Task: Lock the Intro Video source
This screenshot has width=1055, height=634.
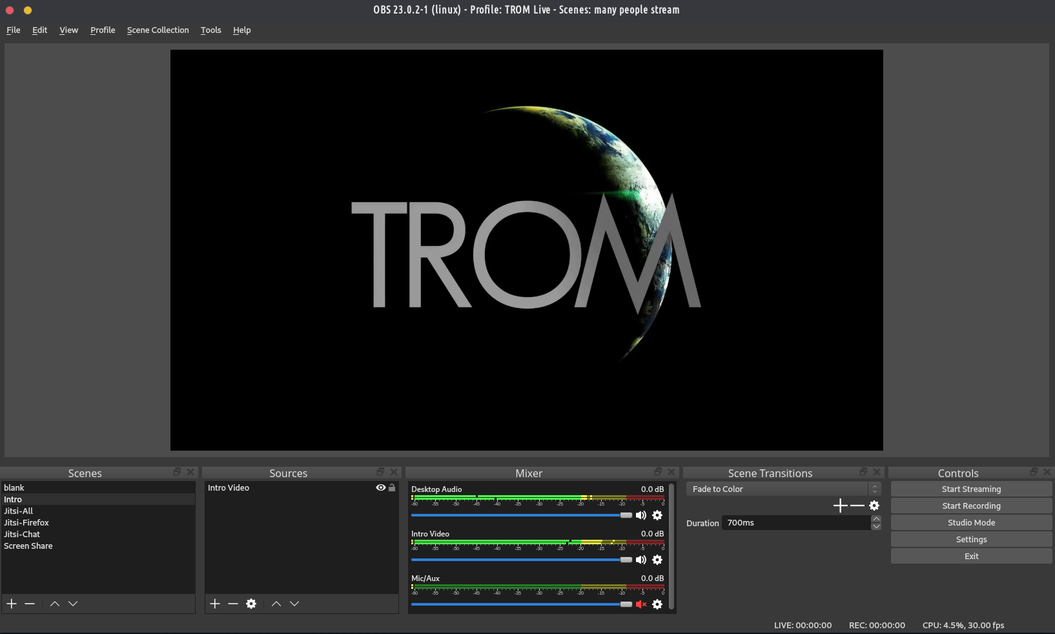Action: pyautogui.click(x=392, y=487)
